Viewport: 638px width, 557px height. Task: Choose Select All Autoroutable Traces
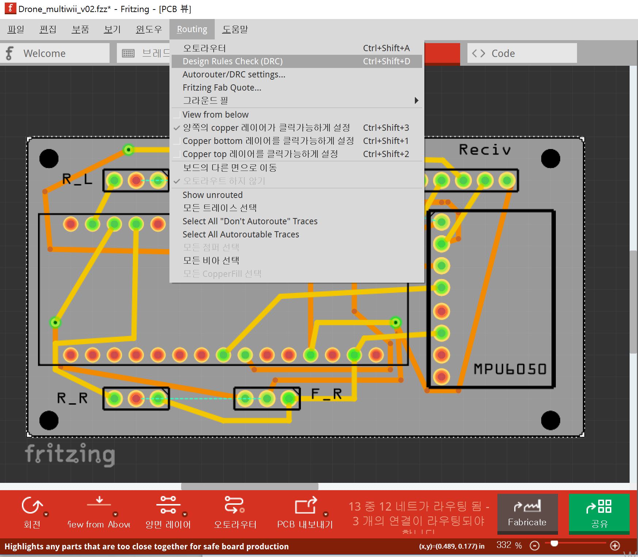point(297,234)
